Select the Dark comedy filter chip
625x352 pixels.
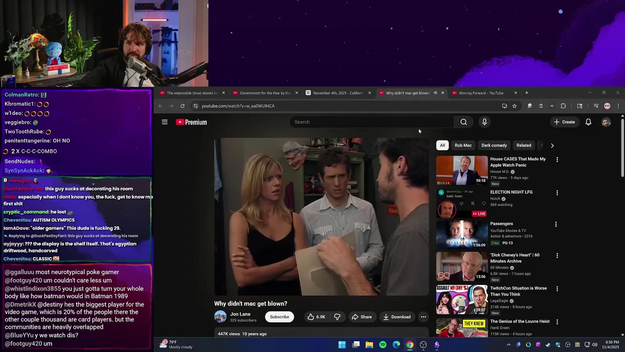coord(494,145)
